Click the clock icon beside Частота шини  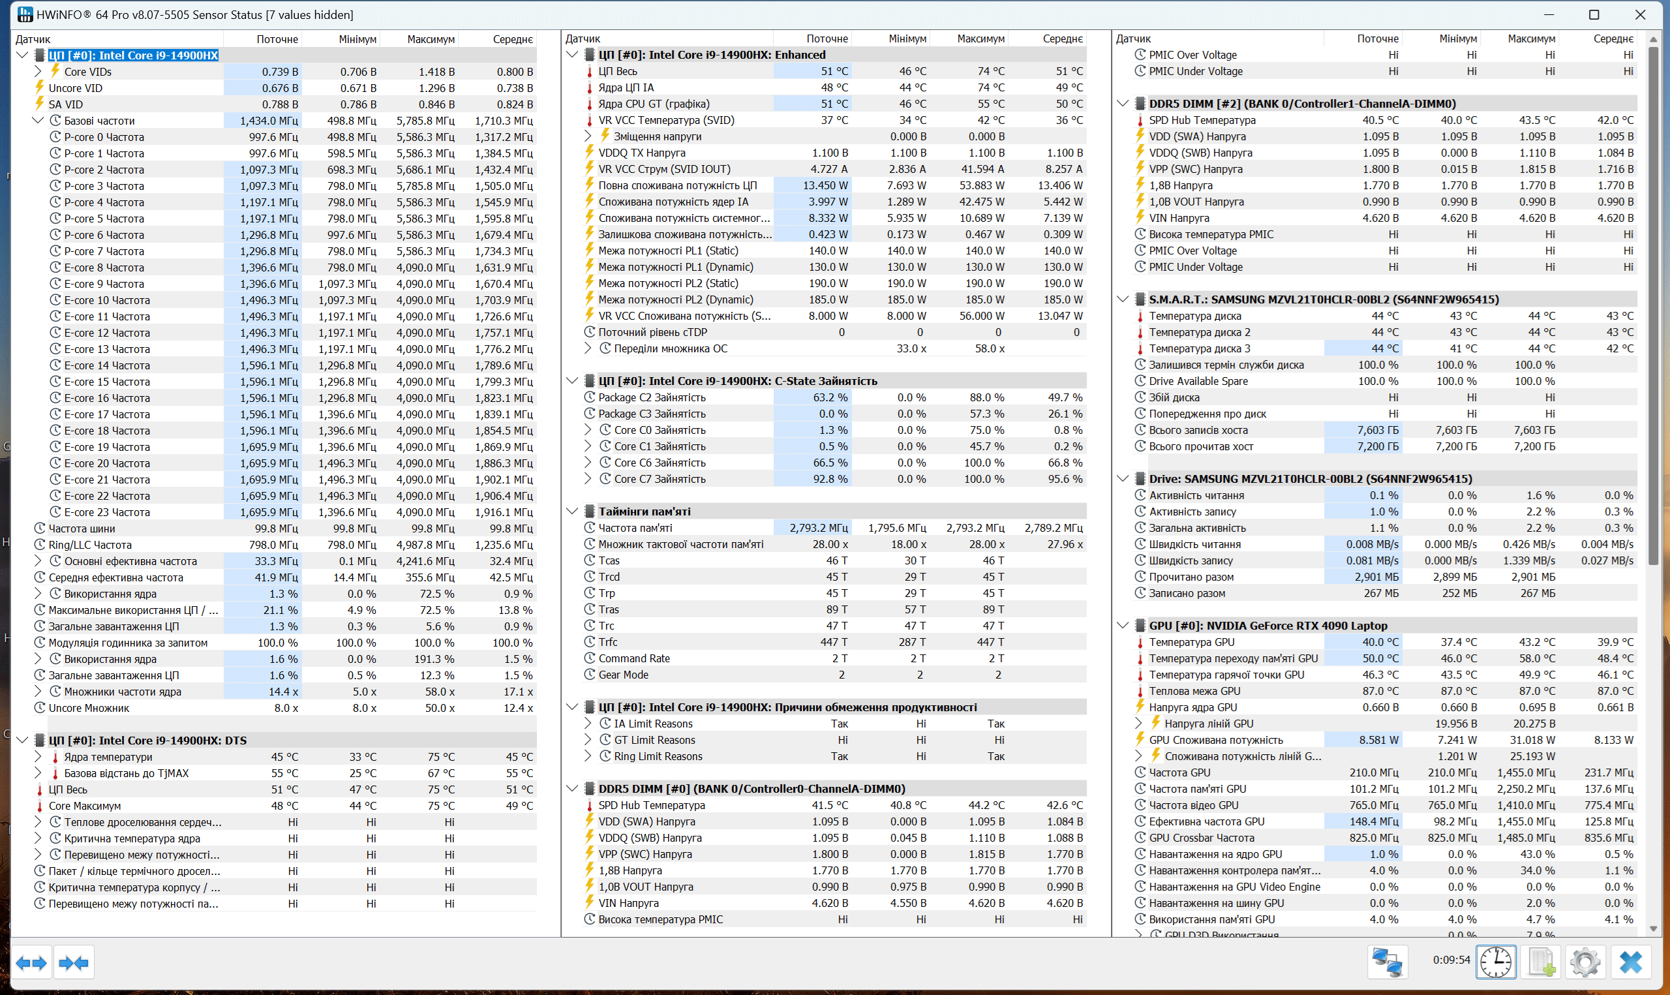point(40,528)
